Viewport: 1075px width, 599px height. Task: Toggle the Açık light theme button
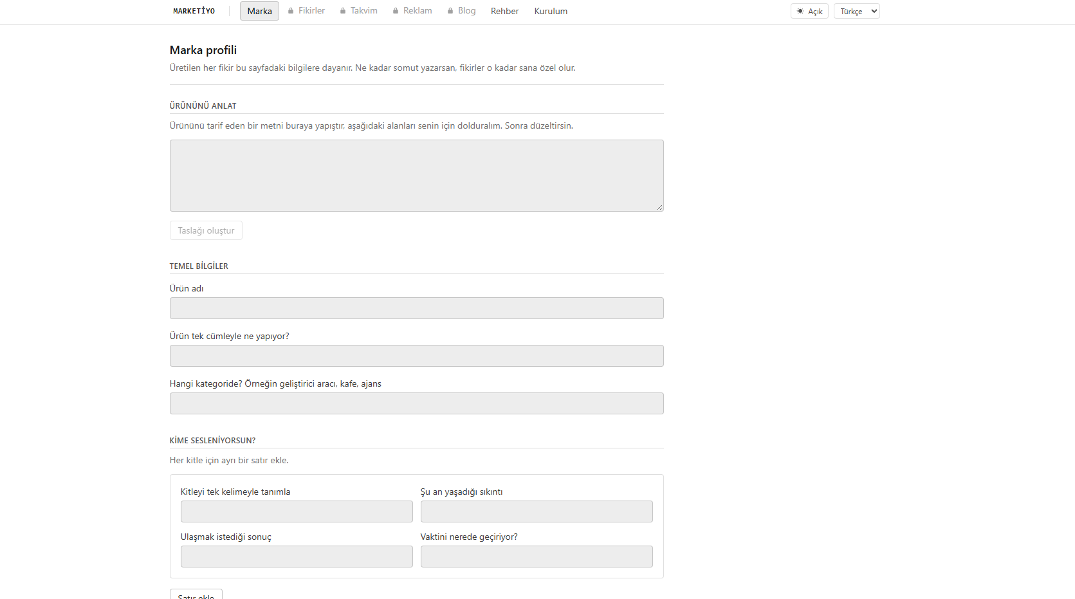809,11
